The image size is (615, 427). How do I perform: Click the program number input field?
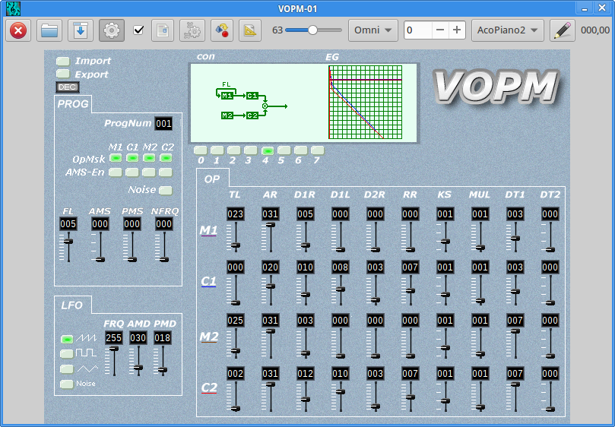coord(418,30)
